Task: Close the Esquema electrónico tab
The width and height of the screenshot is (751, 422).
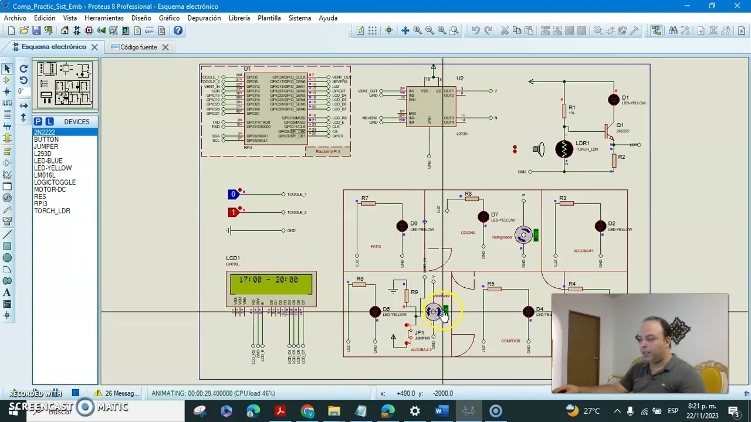Action: point(94,47)
